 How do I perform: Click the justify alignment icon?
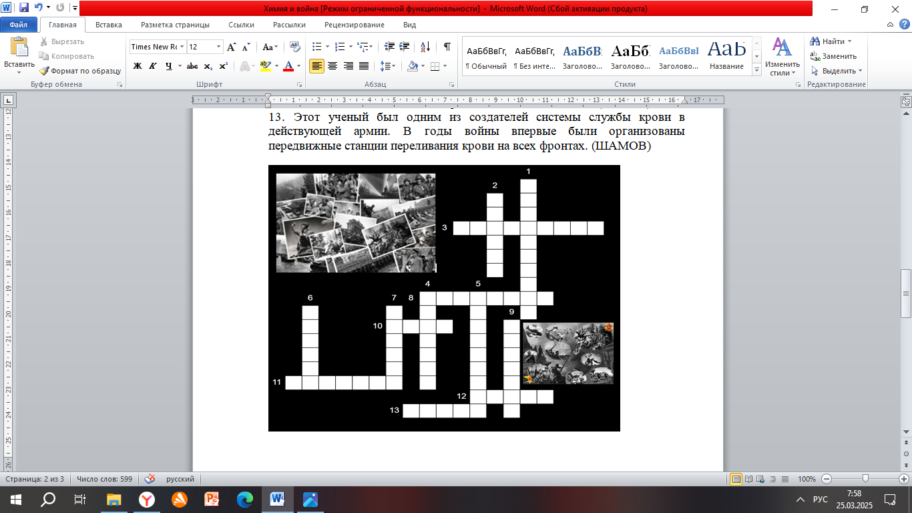[364, 66]
